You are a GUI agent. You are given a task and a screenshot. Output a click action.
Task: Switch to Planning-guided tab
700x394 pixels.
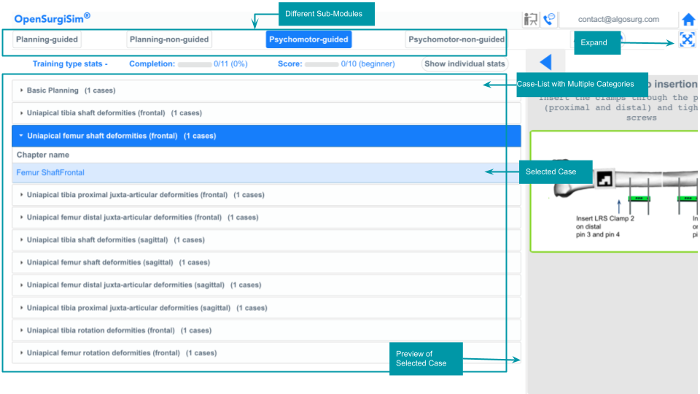point(47,39)
